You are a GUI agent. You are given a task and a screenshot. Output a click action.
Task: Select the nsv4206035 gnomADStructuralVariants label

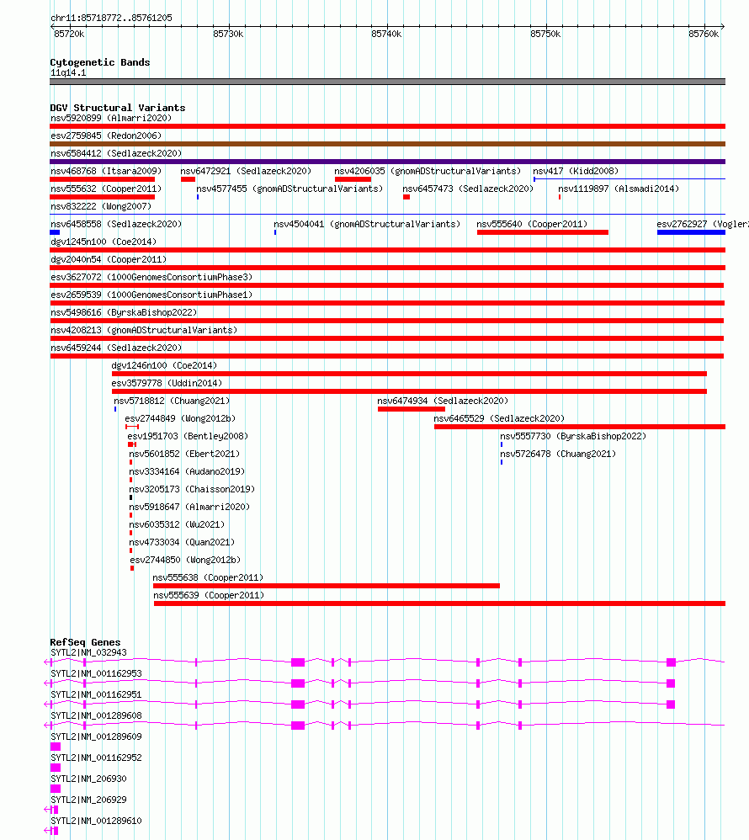coord(428,171)
